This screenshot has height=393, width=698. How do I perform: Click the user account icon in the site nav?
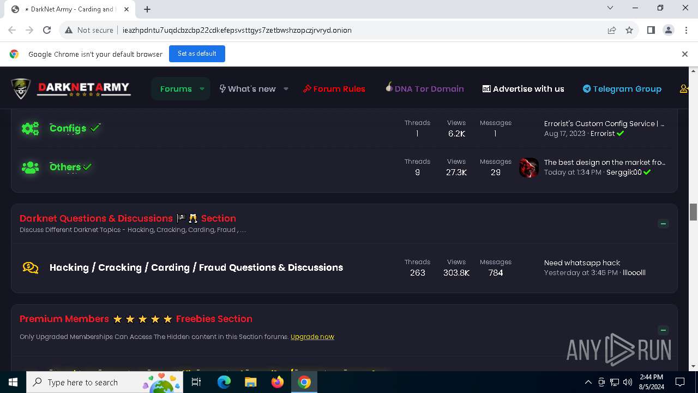click(x=684, y=88)
